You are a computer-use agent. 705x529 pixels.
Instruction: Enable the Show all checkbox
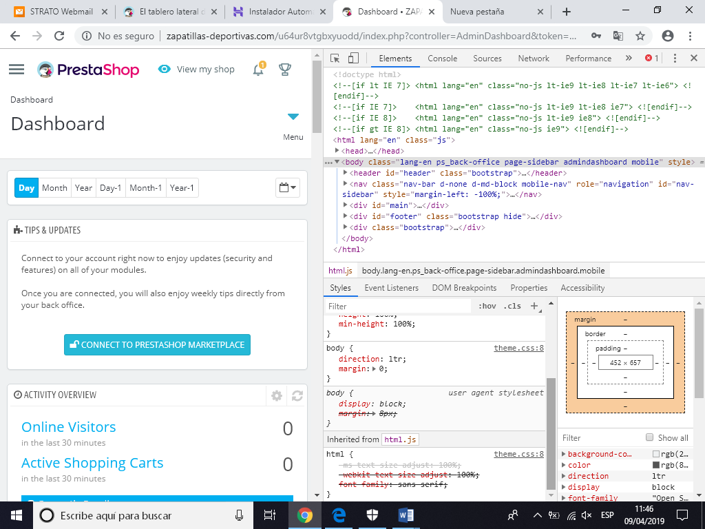pos(649,437)
